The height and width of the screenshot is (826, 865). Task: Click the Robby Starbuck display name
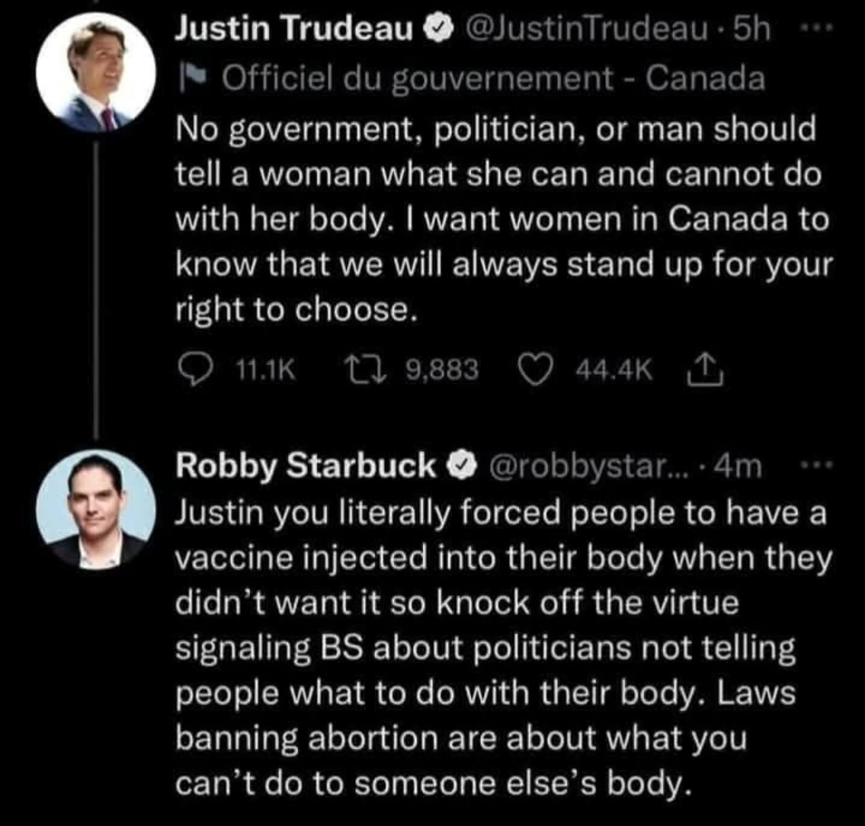tap(305, 467)
